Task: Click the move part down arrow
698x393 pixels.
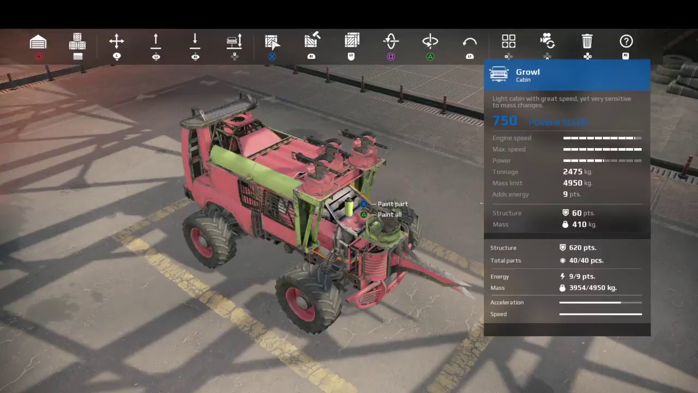Action: tap(195, 41)
